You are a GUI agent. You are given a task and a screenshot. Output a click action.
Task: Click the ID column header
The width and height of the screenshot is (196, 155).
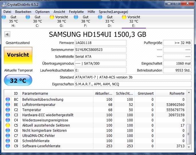tap(16, 93)
